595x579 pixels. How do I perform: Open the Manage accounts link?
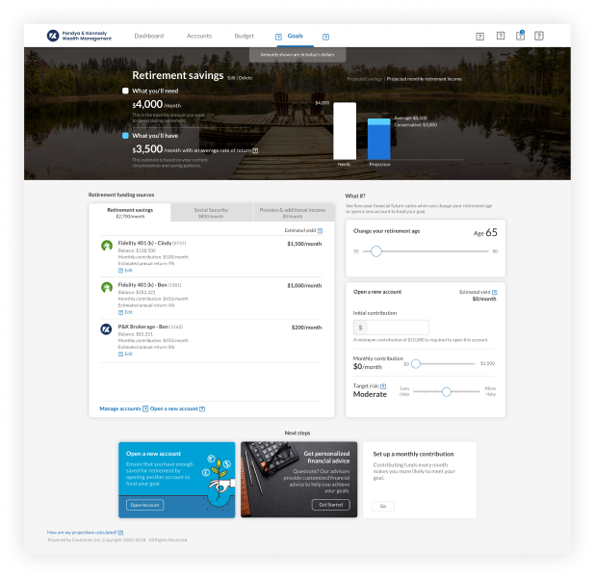[x=119, y=409]
